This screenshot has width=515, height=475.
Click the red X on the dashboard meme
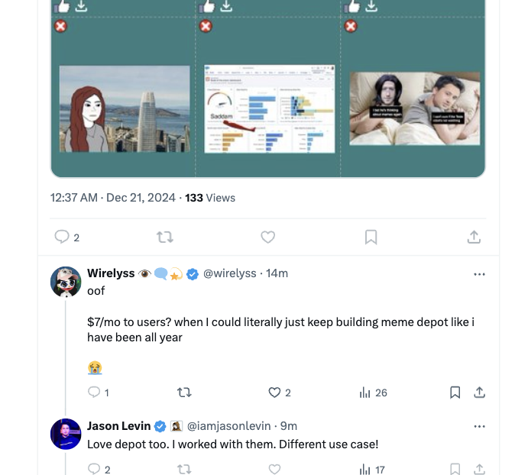(206, 27)
